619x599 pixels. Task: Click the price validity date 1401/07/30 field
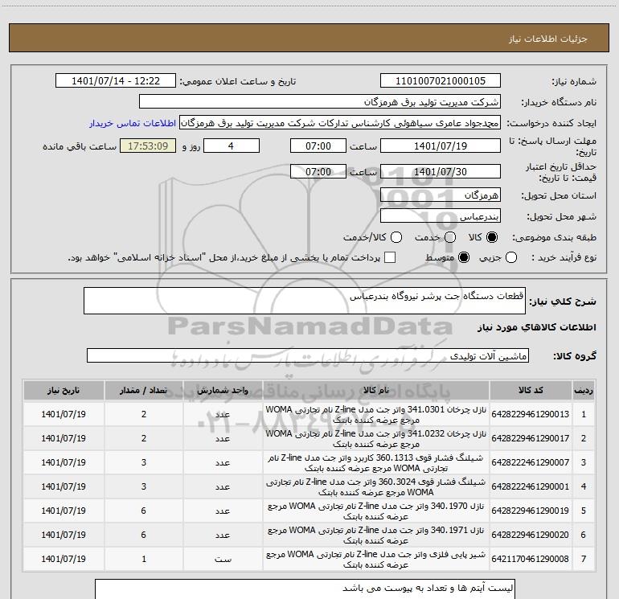(441, 171)
